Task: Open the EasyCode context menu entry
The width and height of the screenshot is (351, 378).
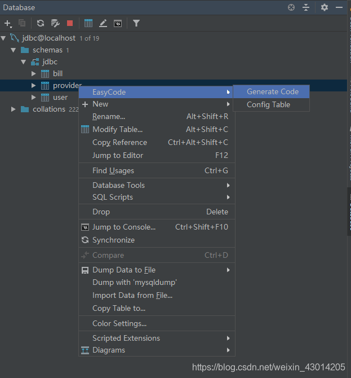Action: 155,92
